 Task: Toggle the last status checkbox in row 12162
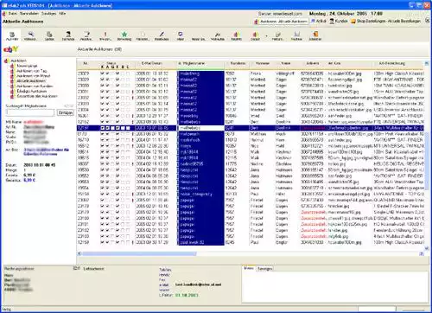tap(128, 122)
